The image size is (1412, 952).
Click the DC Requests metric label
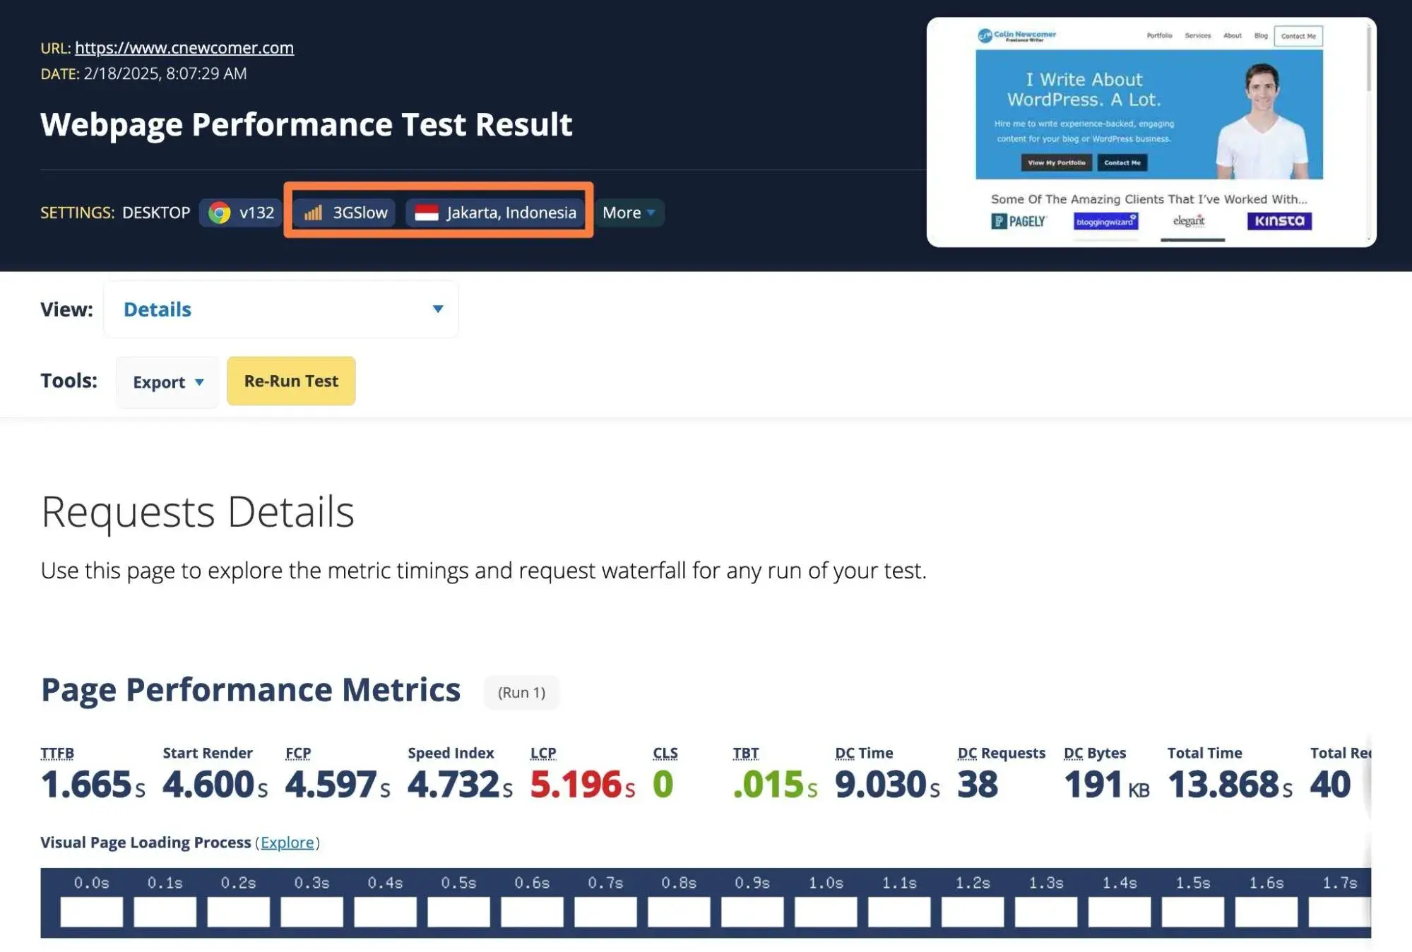click(1001, 753)
